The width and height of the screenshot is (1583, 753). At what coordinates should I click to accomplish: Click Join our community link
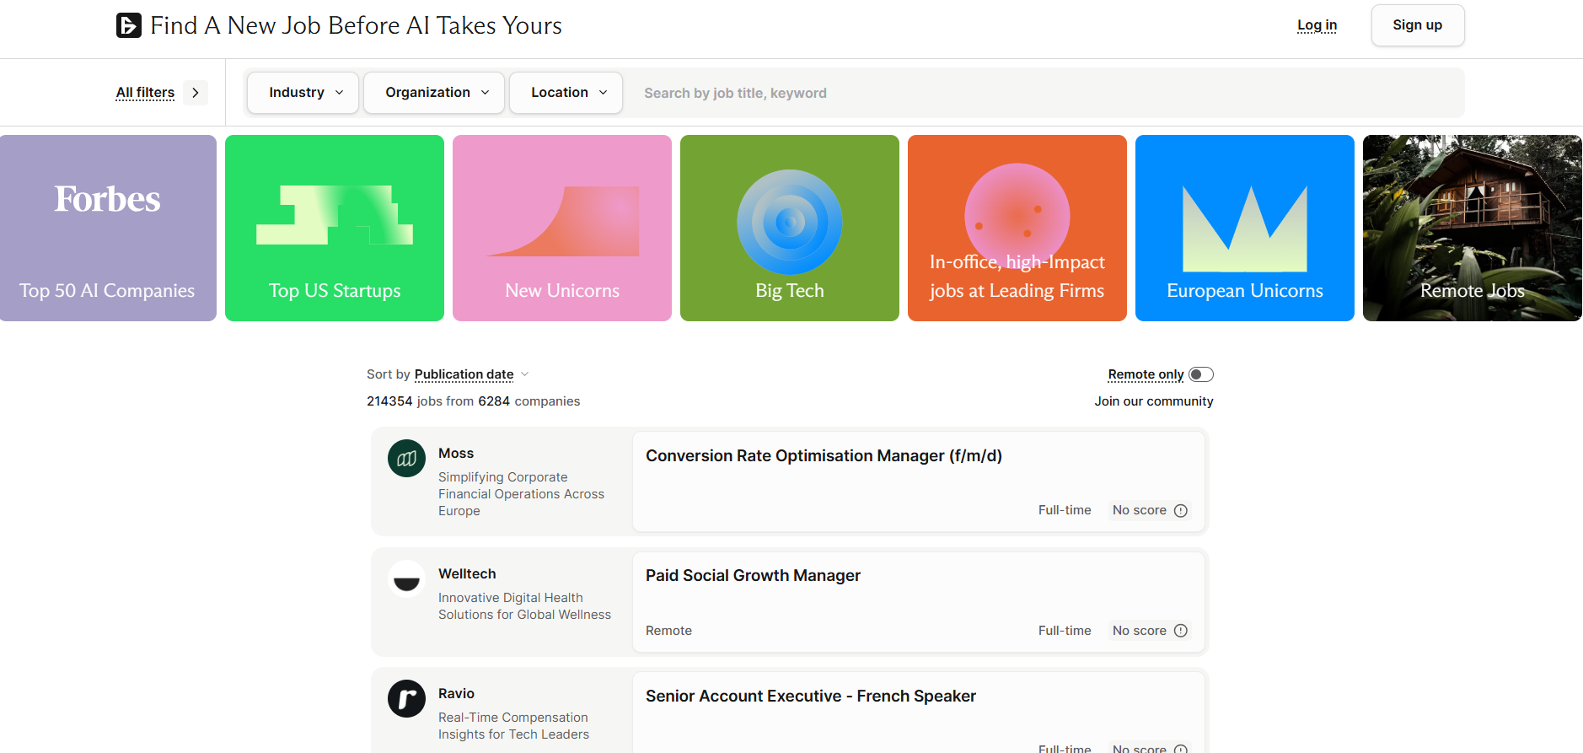pyautogui.click(x=1153, y=401)
